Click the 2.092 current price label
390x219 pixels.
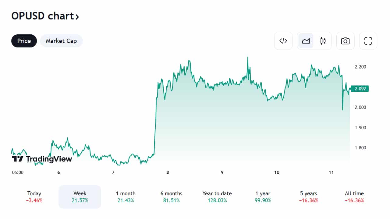(x=360, y=89)
